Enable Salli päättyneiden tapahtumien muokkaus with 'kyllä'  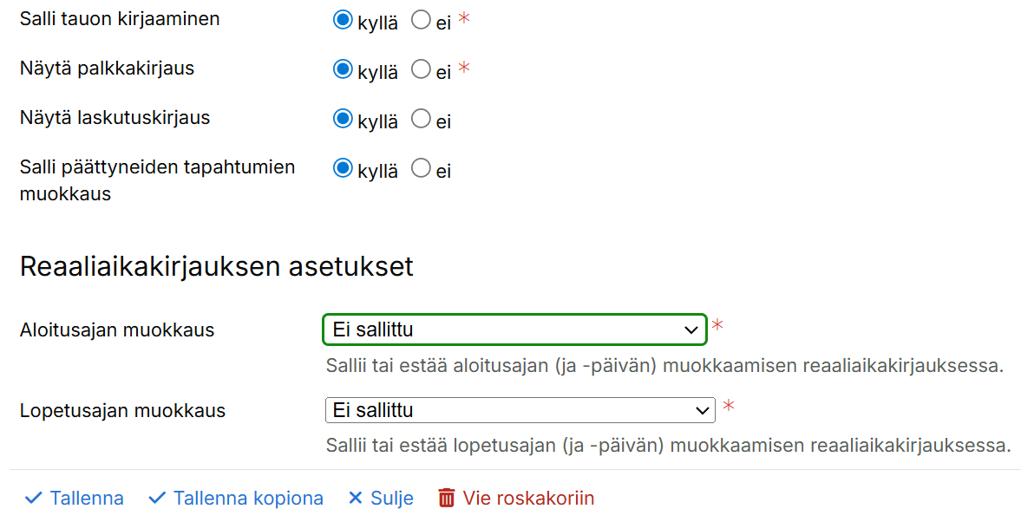[343, 168]
